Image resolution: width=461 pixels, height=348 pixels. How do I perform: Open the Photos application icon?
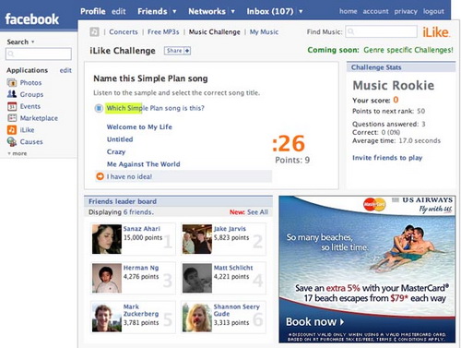pyautogui.click(x=12, y=82)
